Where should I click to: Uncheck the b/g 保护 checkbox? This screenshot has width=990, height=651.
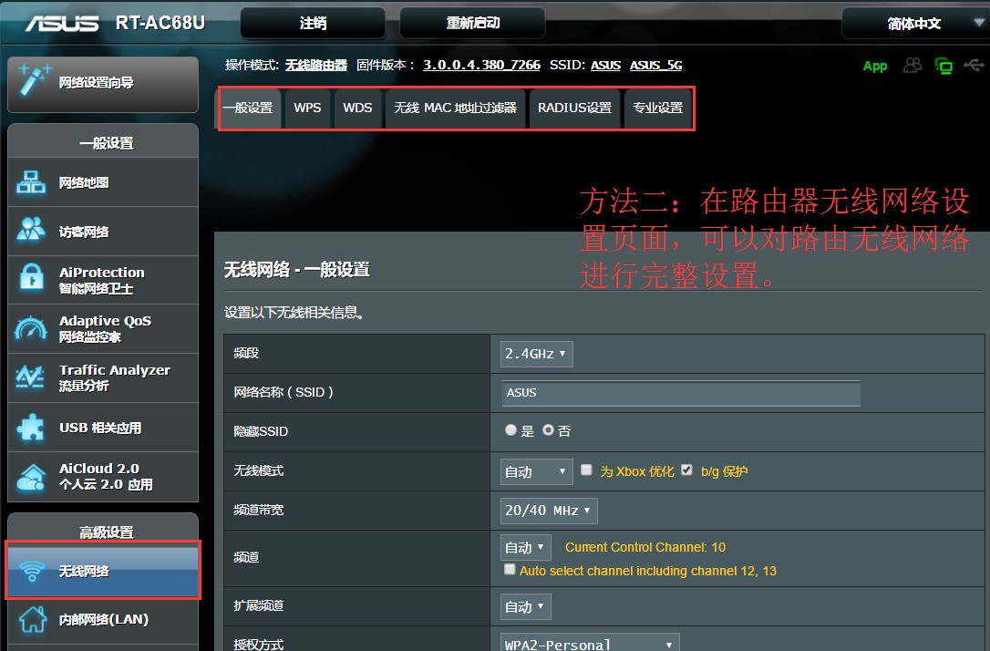686,470
